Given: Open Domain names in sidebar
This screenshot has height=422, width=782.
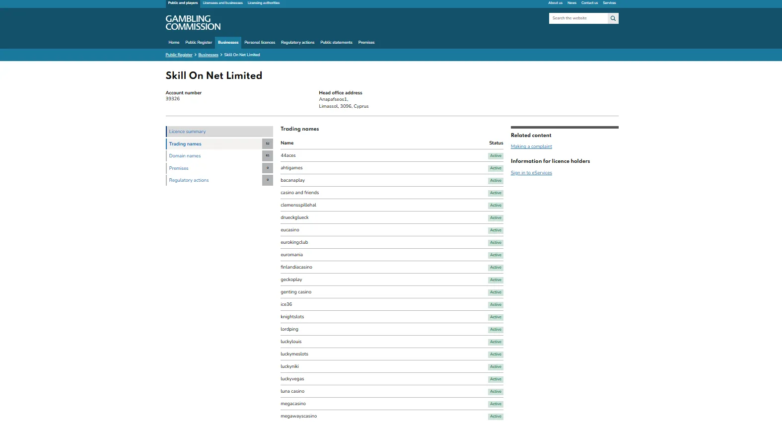Looking at the screenshot, I should [x=213, y=156].
